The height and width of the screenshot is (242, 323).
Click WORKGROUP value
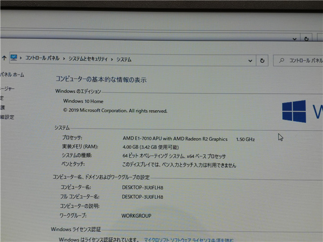(136, 216)
